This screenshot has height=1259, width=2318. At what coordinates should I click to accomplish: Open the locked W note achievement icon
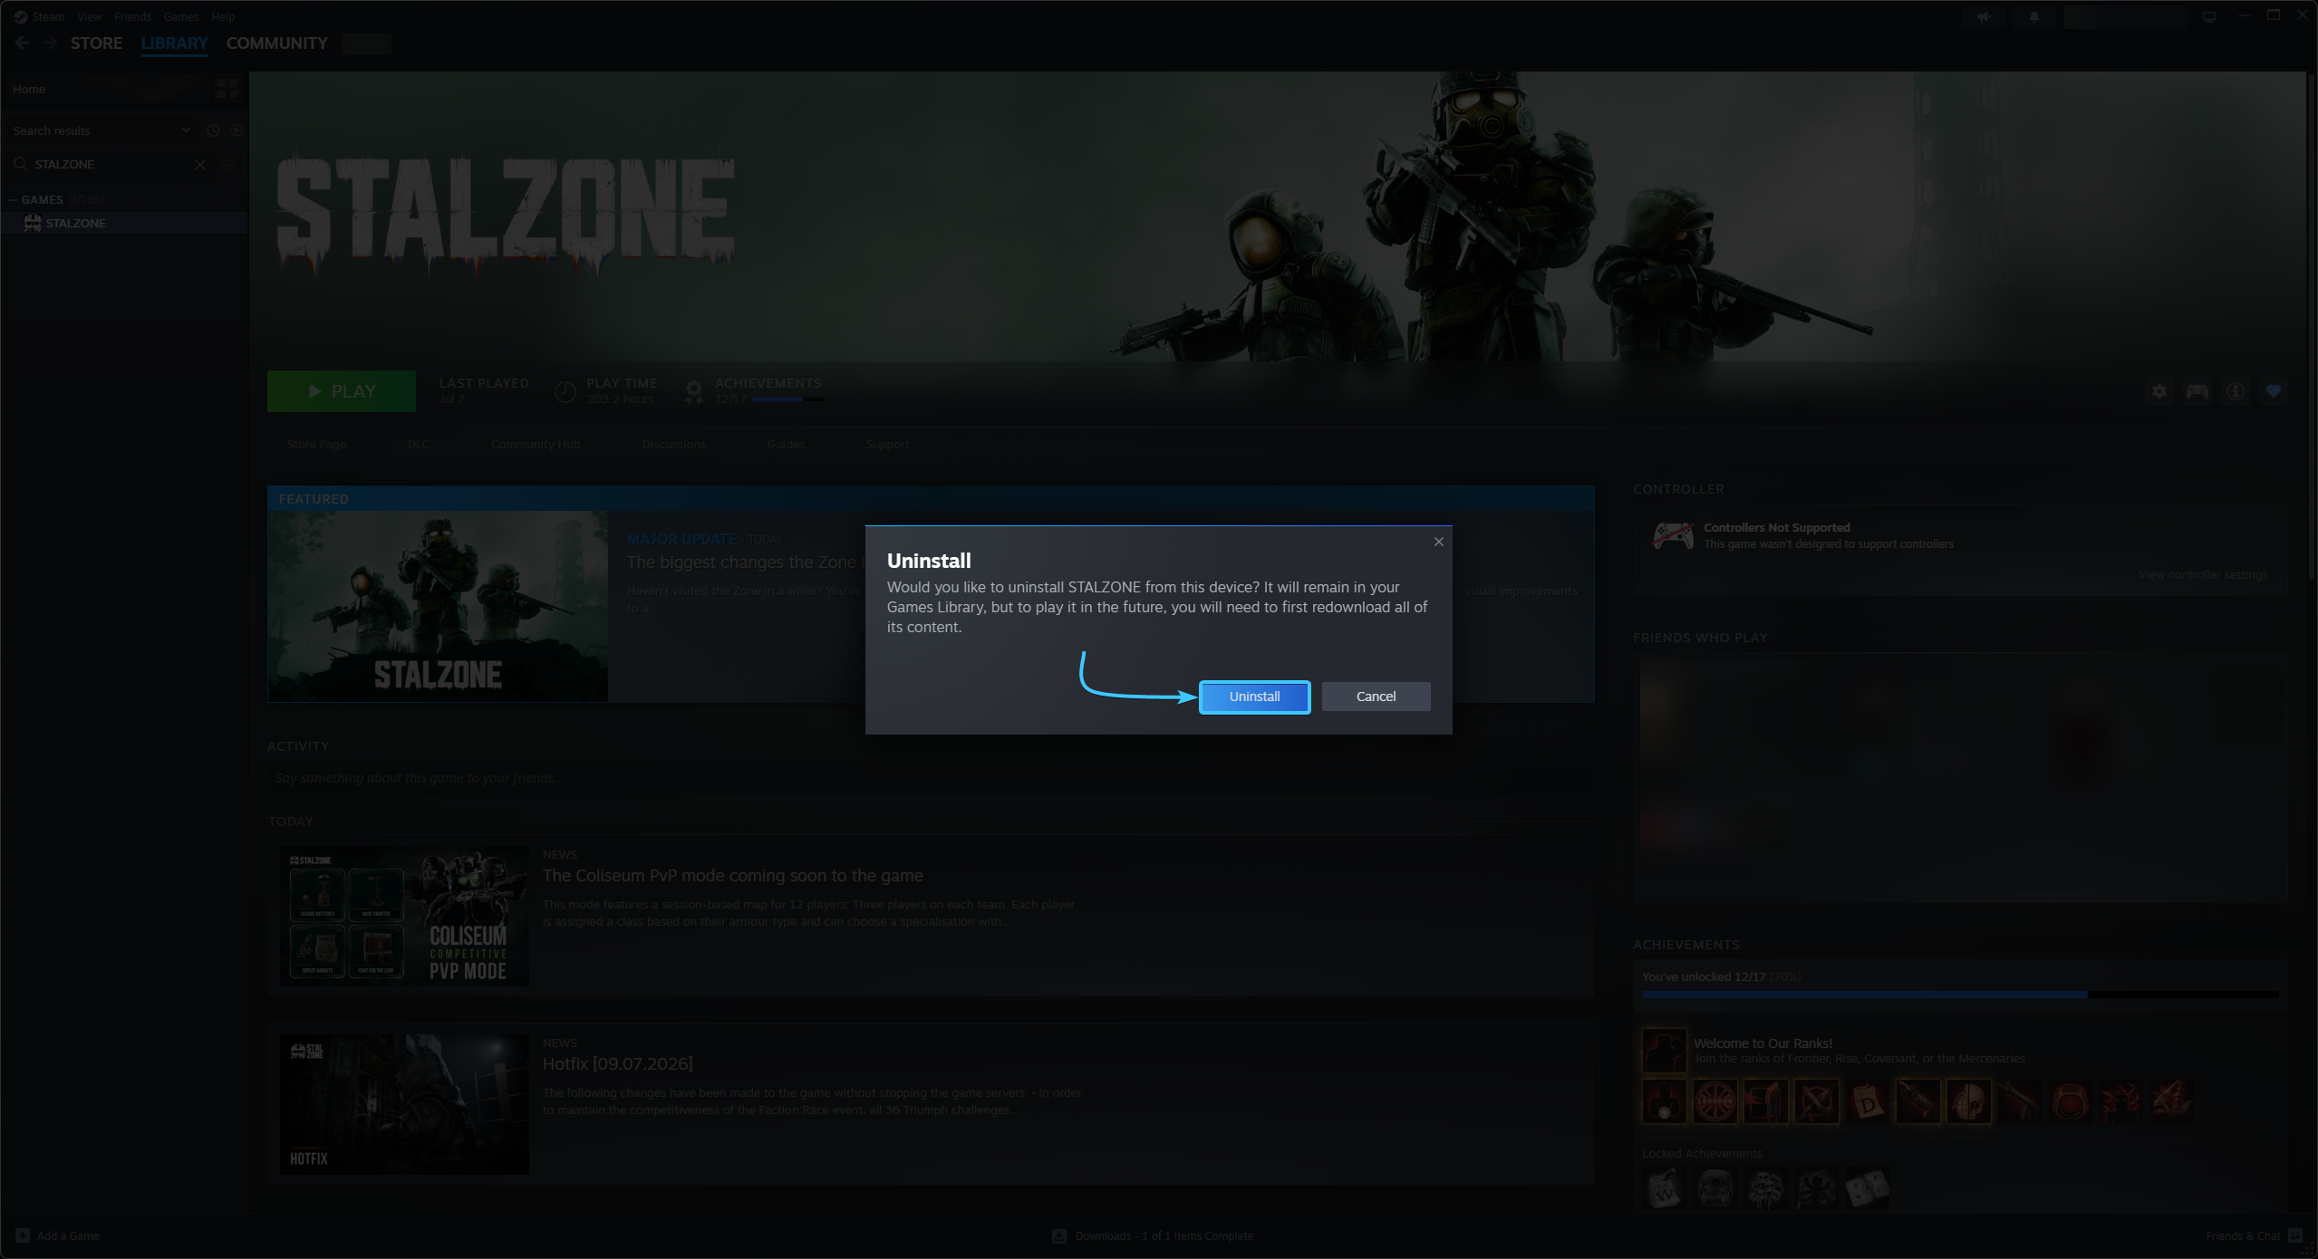[x=1665, y=1189]
